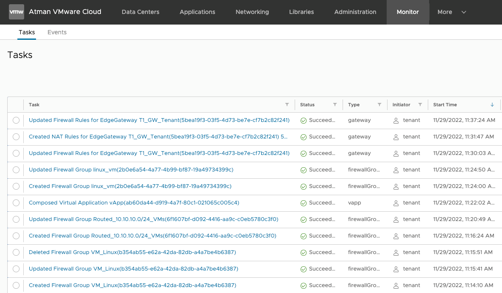Click success checkmark for Updated Routed_10.10.10.0/24_VMs task
This screenshot has width=502, height=293.
[x=304, y=220]
